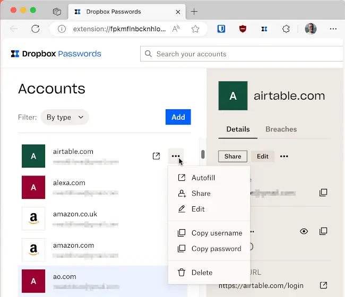Viewport: 345px width, 297px height.
Task: View site information icon in address bar
Action: click(62, 29)
